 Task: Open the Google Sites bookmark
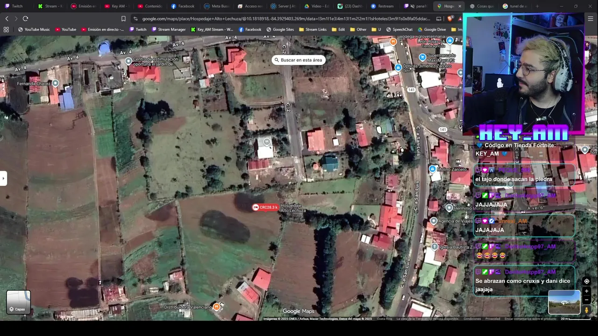pyautogui.click(x=280, y=29)
